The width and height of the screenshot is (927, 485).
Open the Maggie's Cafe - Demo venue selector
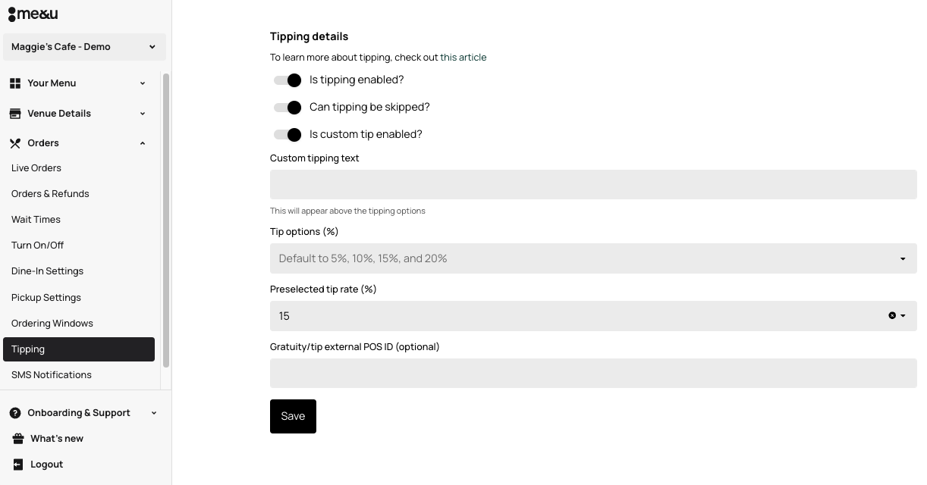click(84, 47)
